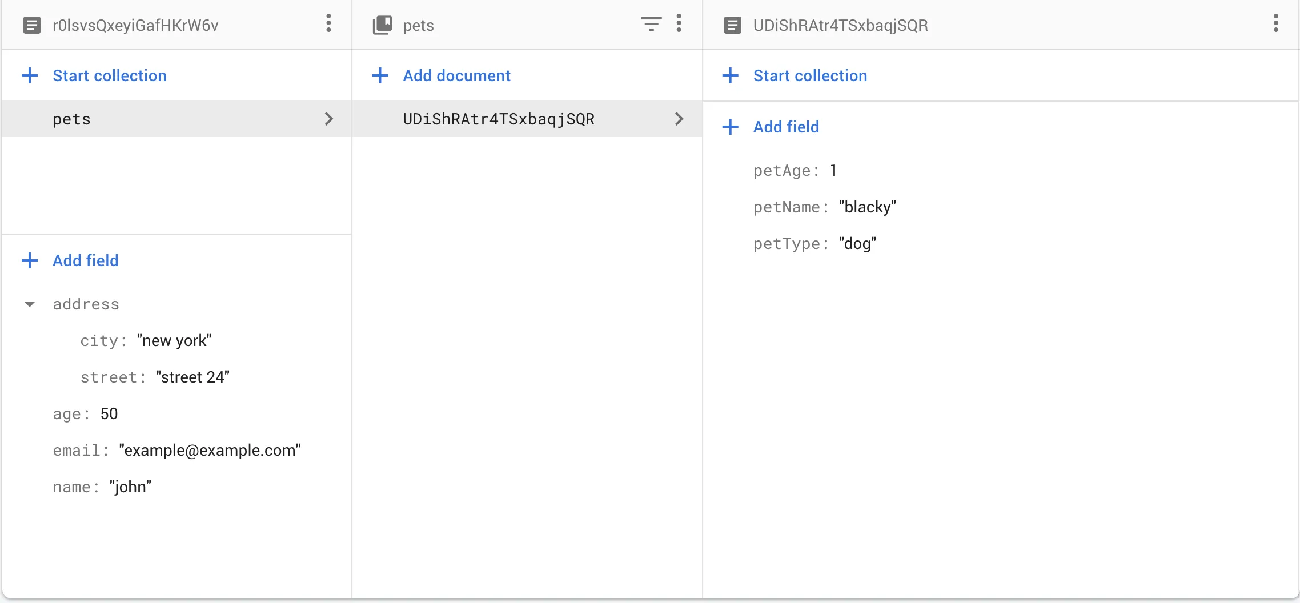Screen dimensions: 1300x603
Task: Collapse the address map field
Action: pos(30,304)
